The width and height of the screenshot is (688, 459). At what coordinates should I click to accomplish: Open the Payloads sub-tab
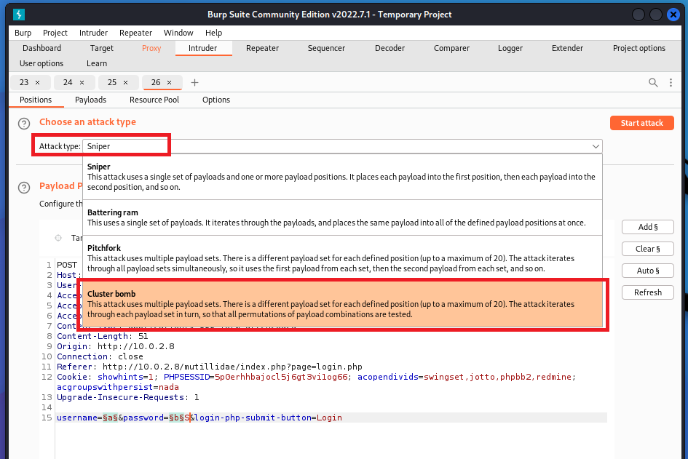point(90,100)
